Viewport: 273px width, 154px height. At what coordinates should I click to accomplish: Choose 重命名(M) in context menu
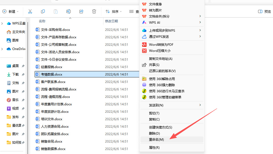[172, 140]
